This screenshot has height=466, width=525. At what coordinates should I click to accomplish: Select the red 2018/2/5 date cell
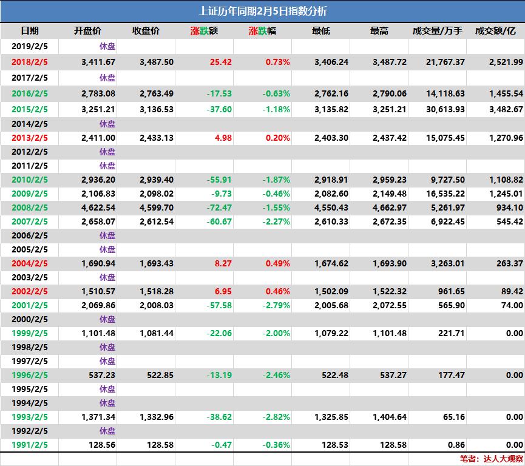click(29, 60)
